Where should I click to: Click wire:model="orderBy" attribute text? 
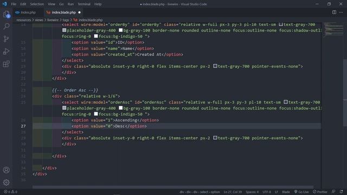105,24
